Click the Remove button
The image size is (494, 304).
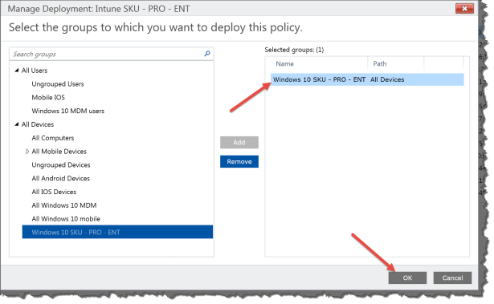[239, 161]
